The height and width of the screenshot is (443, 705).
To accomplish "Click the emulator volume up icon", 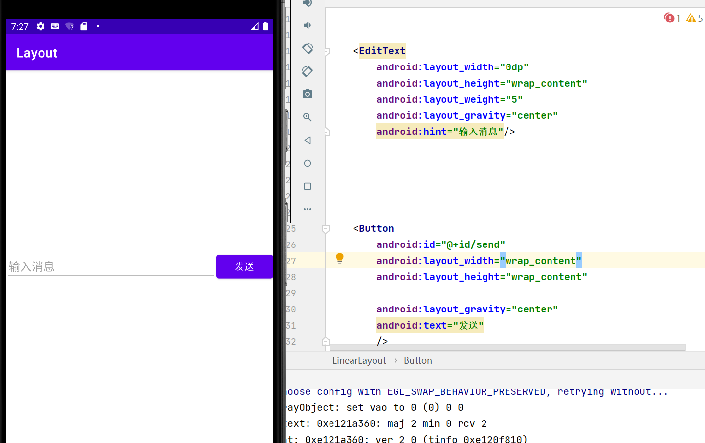I will (x=308, y=3).
